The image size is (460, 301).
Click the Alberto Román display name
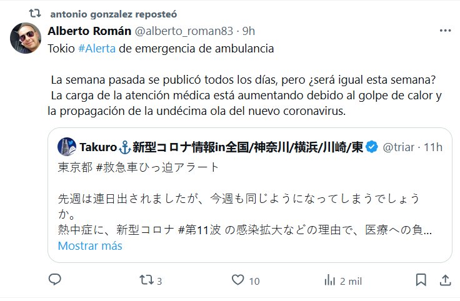89,31
